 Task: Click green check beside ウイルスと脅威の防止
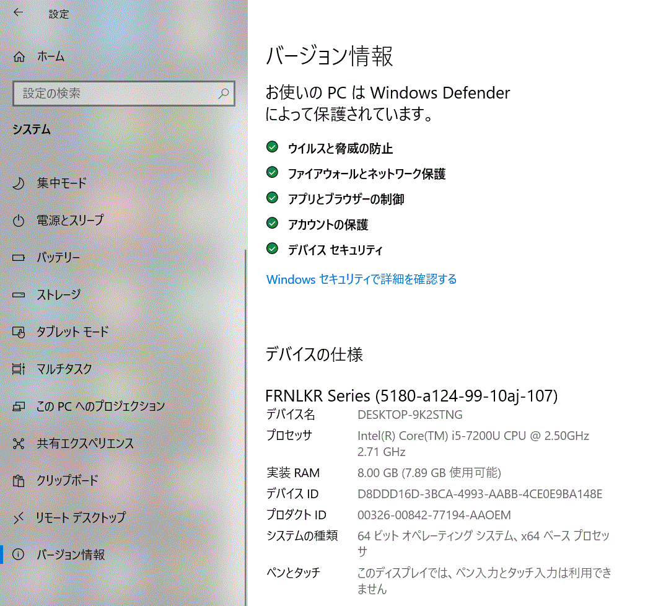[273, 147]
